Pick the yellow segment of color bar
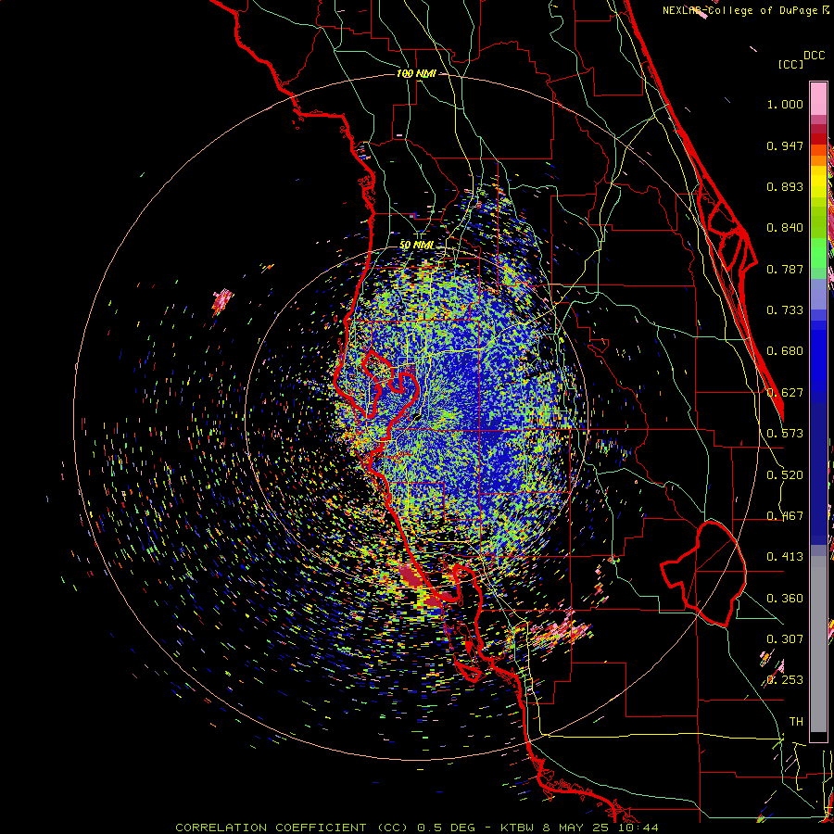 click(818, 182)
